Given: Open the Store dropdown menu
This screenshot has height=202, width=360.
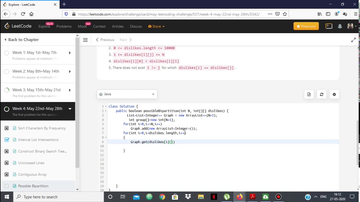Looking at the screenshot, I should pyautogui.click(x=156, y=26).
